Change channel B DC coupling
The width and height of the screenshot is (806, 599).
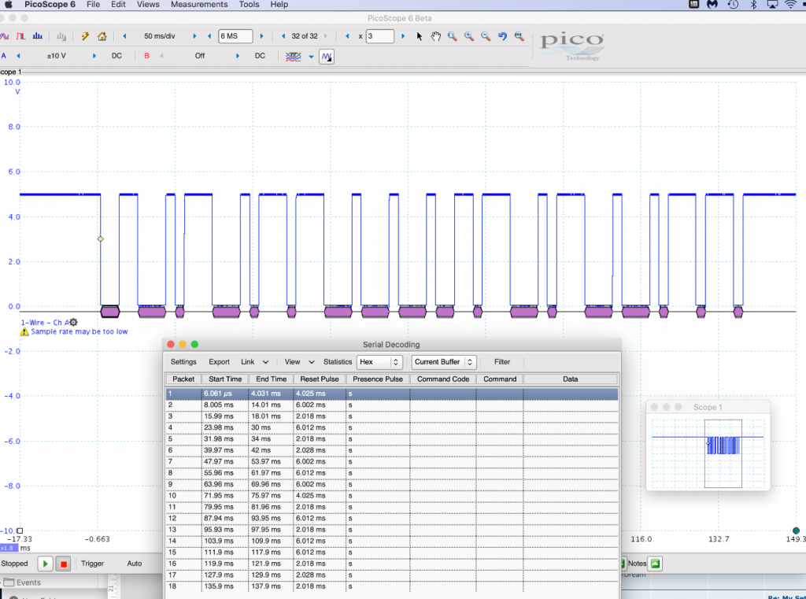coord(260,56)
